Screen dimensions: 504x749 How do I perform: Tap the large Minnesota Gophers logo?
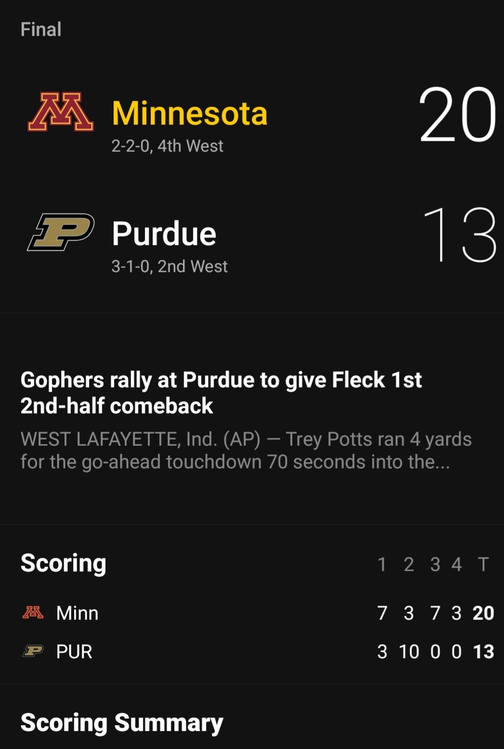click(x=61, y=112)
